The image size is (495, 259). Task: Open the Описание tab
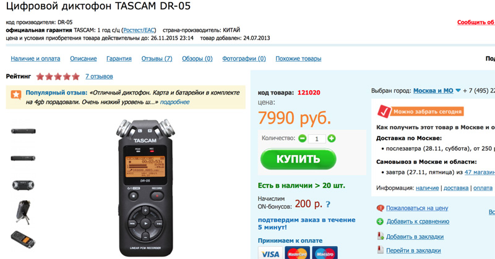coord(84,59)
